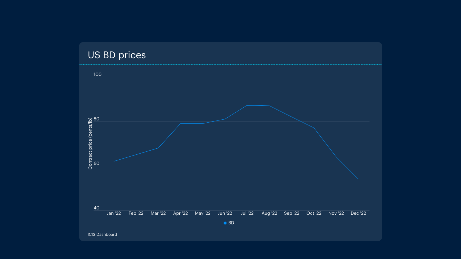This screenshot has width=461, height=259.
Task: Select the Jun '22 axis label
Action: (225, 213)
